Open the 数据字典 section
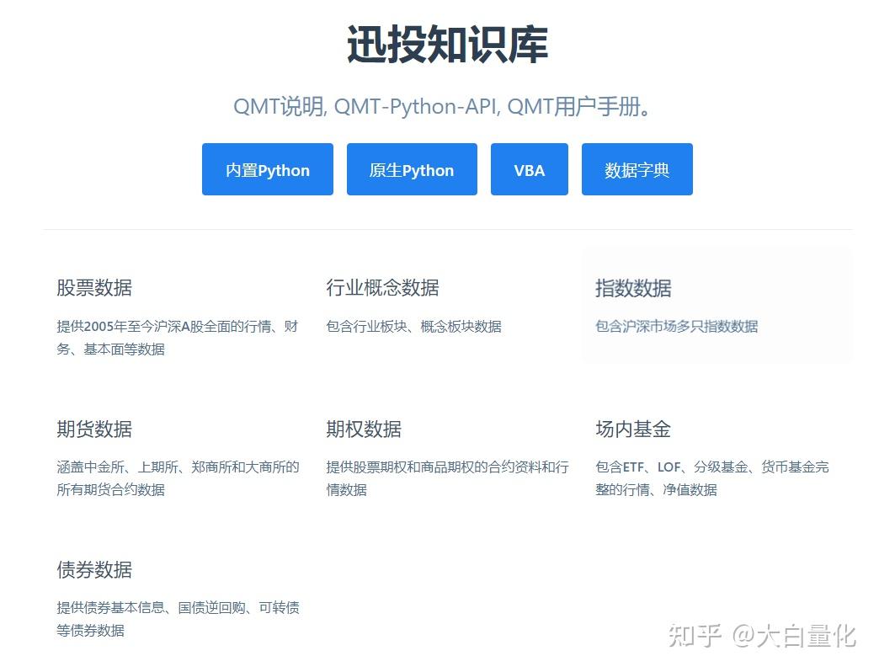879x672 pixels. (637, 169)
